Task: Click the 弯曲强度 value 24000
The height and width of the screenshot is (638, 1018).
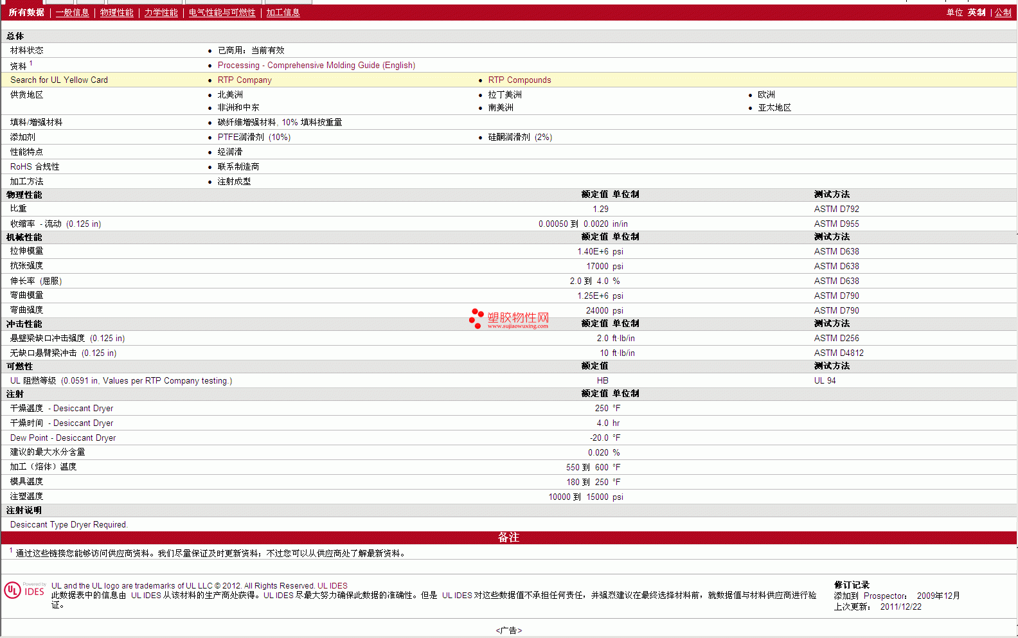Action: [597, 310]
